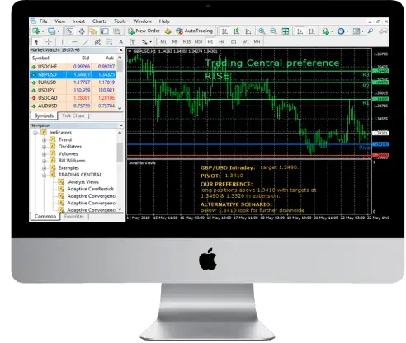
Task: Expand the Oscillators folder
Action: [44, 147]
